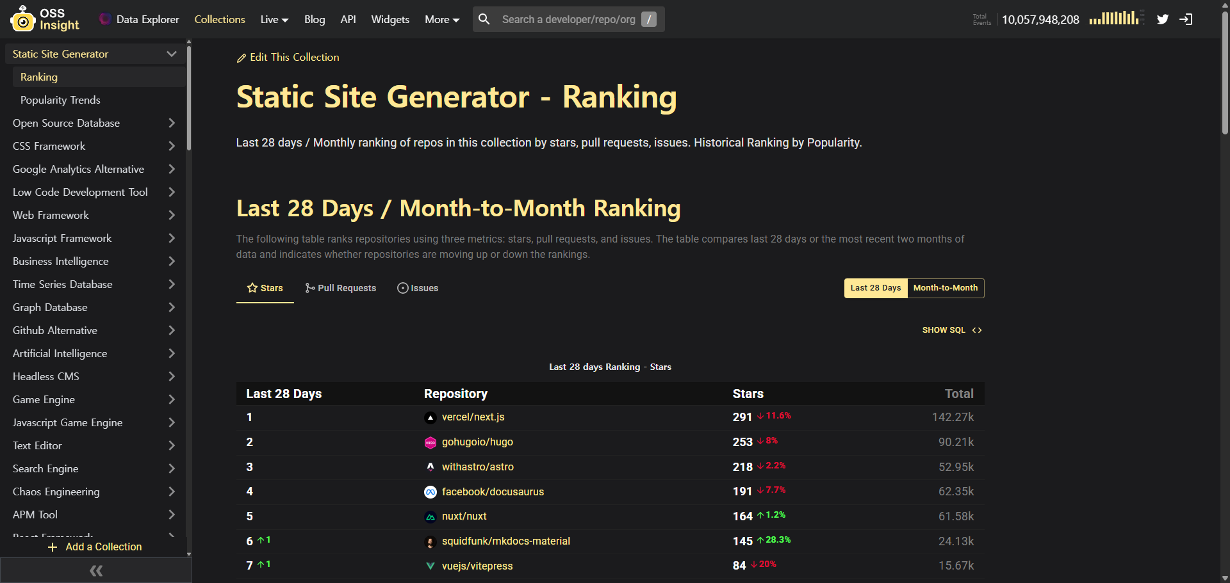Switch to Month-to-Month toggle

(945, 288)
